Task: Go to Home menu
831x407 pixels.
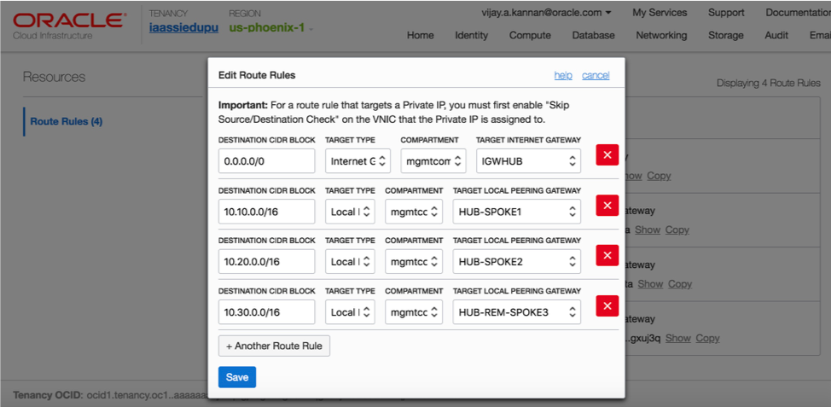Action: [421, 36]
